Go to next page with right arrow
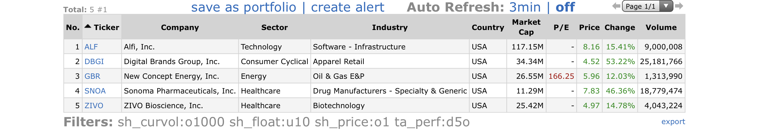762x136 pixels. 679,6
